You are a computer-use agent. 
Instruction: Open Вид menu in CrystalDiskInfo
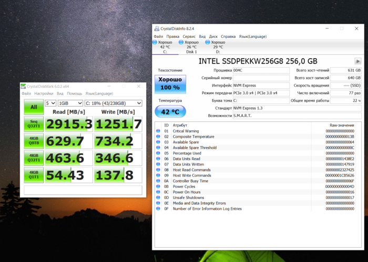[202, 37]
